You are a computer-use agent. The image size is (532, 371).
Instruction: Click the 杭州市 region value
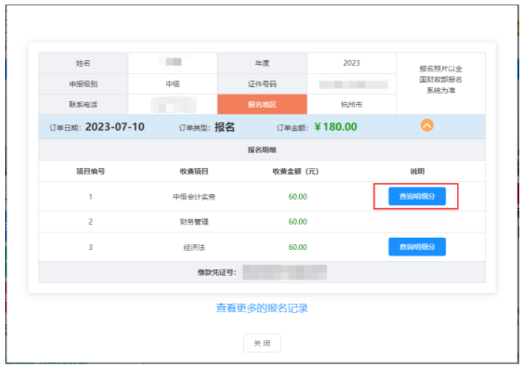point(351,105)
